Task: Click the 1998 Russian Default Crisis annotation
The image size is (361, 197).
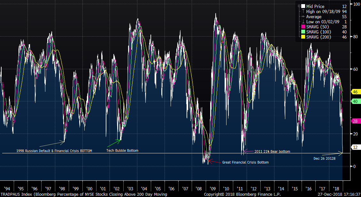Action: tap(54, 150)
